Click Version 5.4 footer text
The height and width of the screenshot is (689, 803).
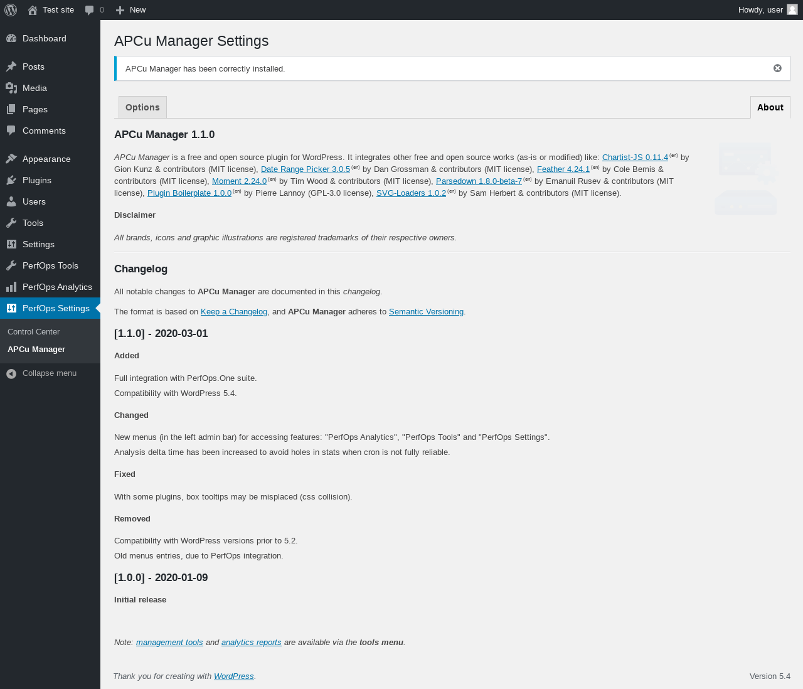770,676
